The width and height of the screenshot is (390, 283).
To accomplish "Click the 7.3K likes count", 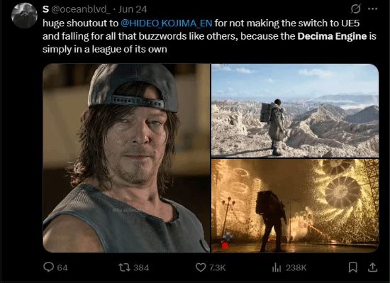I will coord(218,268).
